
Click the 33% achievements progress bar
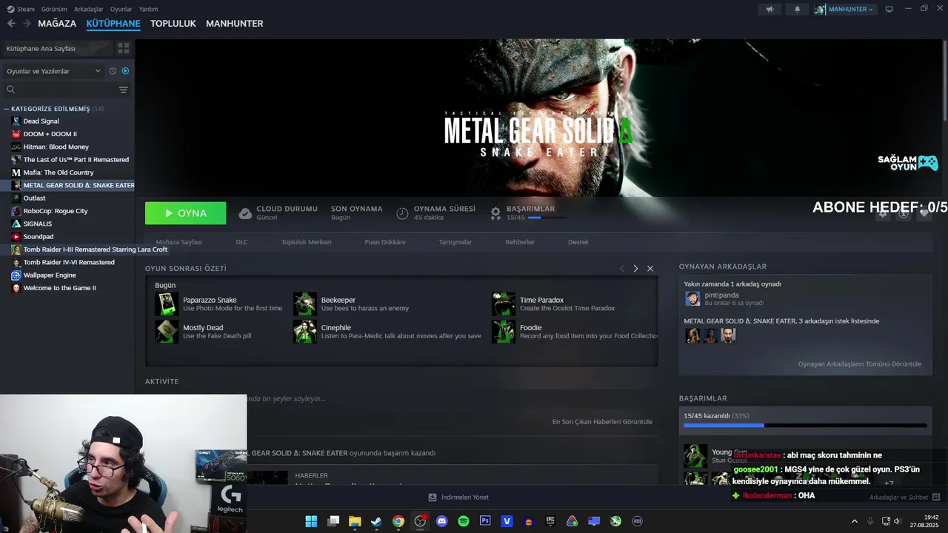[x=805, y=426]
